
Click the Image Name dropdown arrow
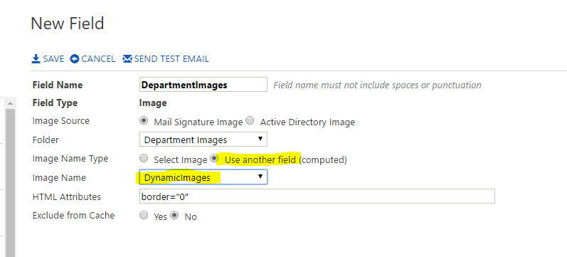[260, 177]
